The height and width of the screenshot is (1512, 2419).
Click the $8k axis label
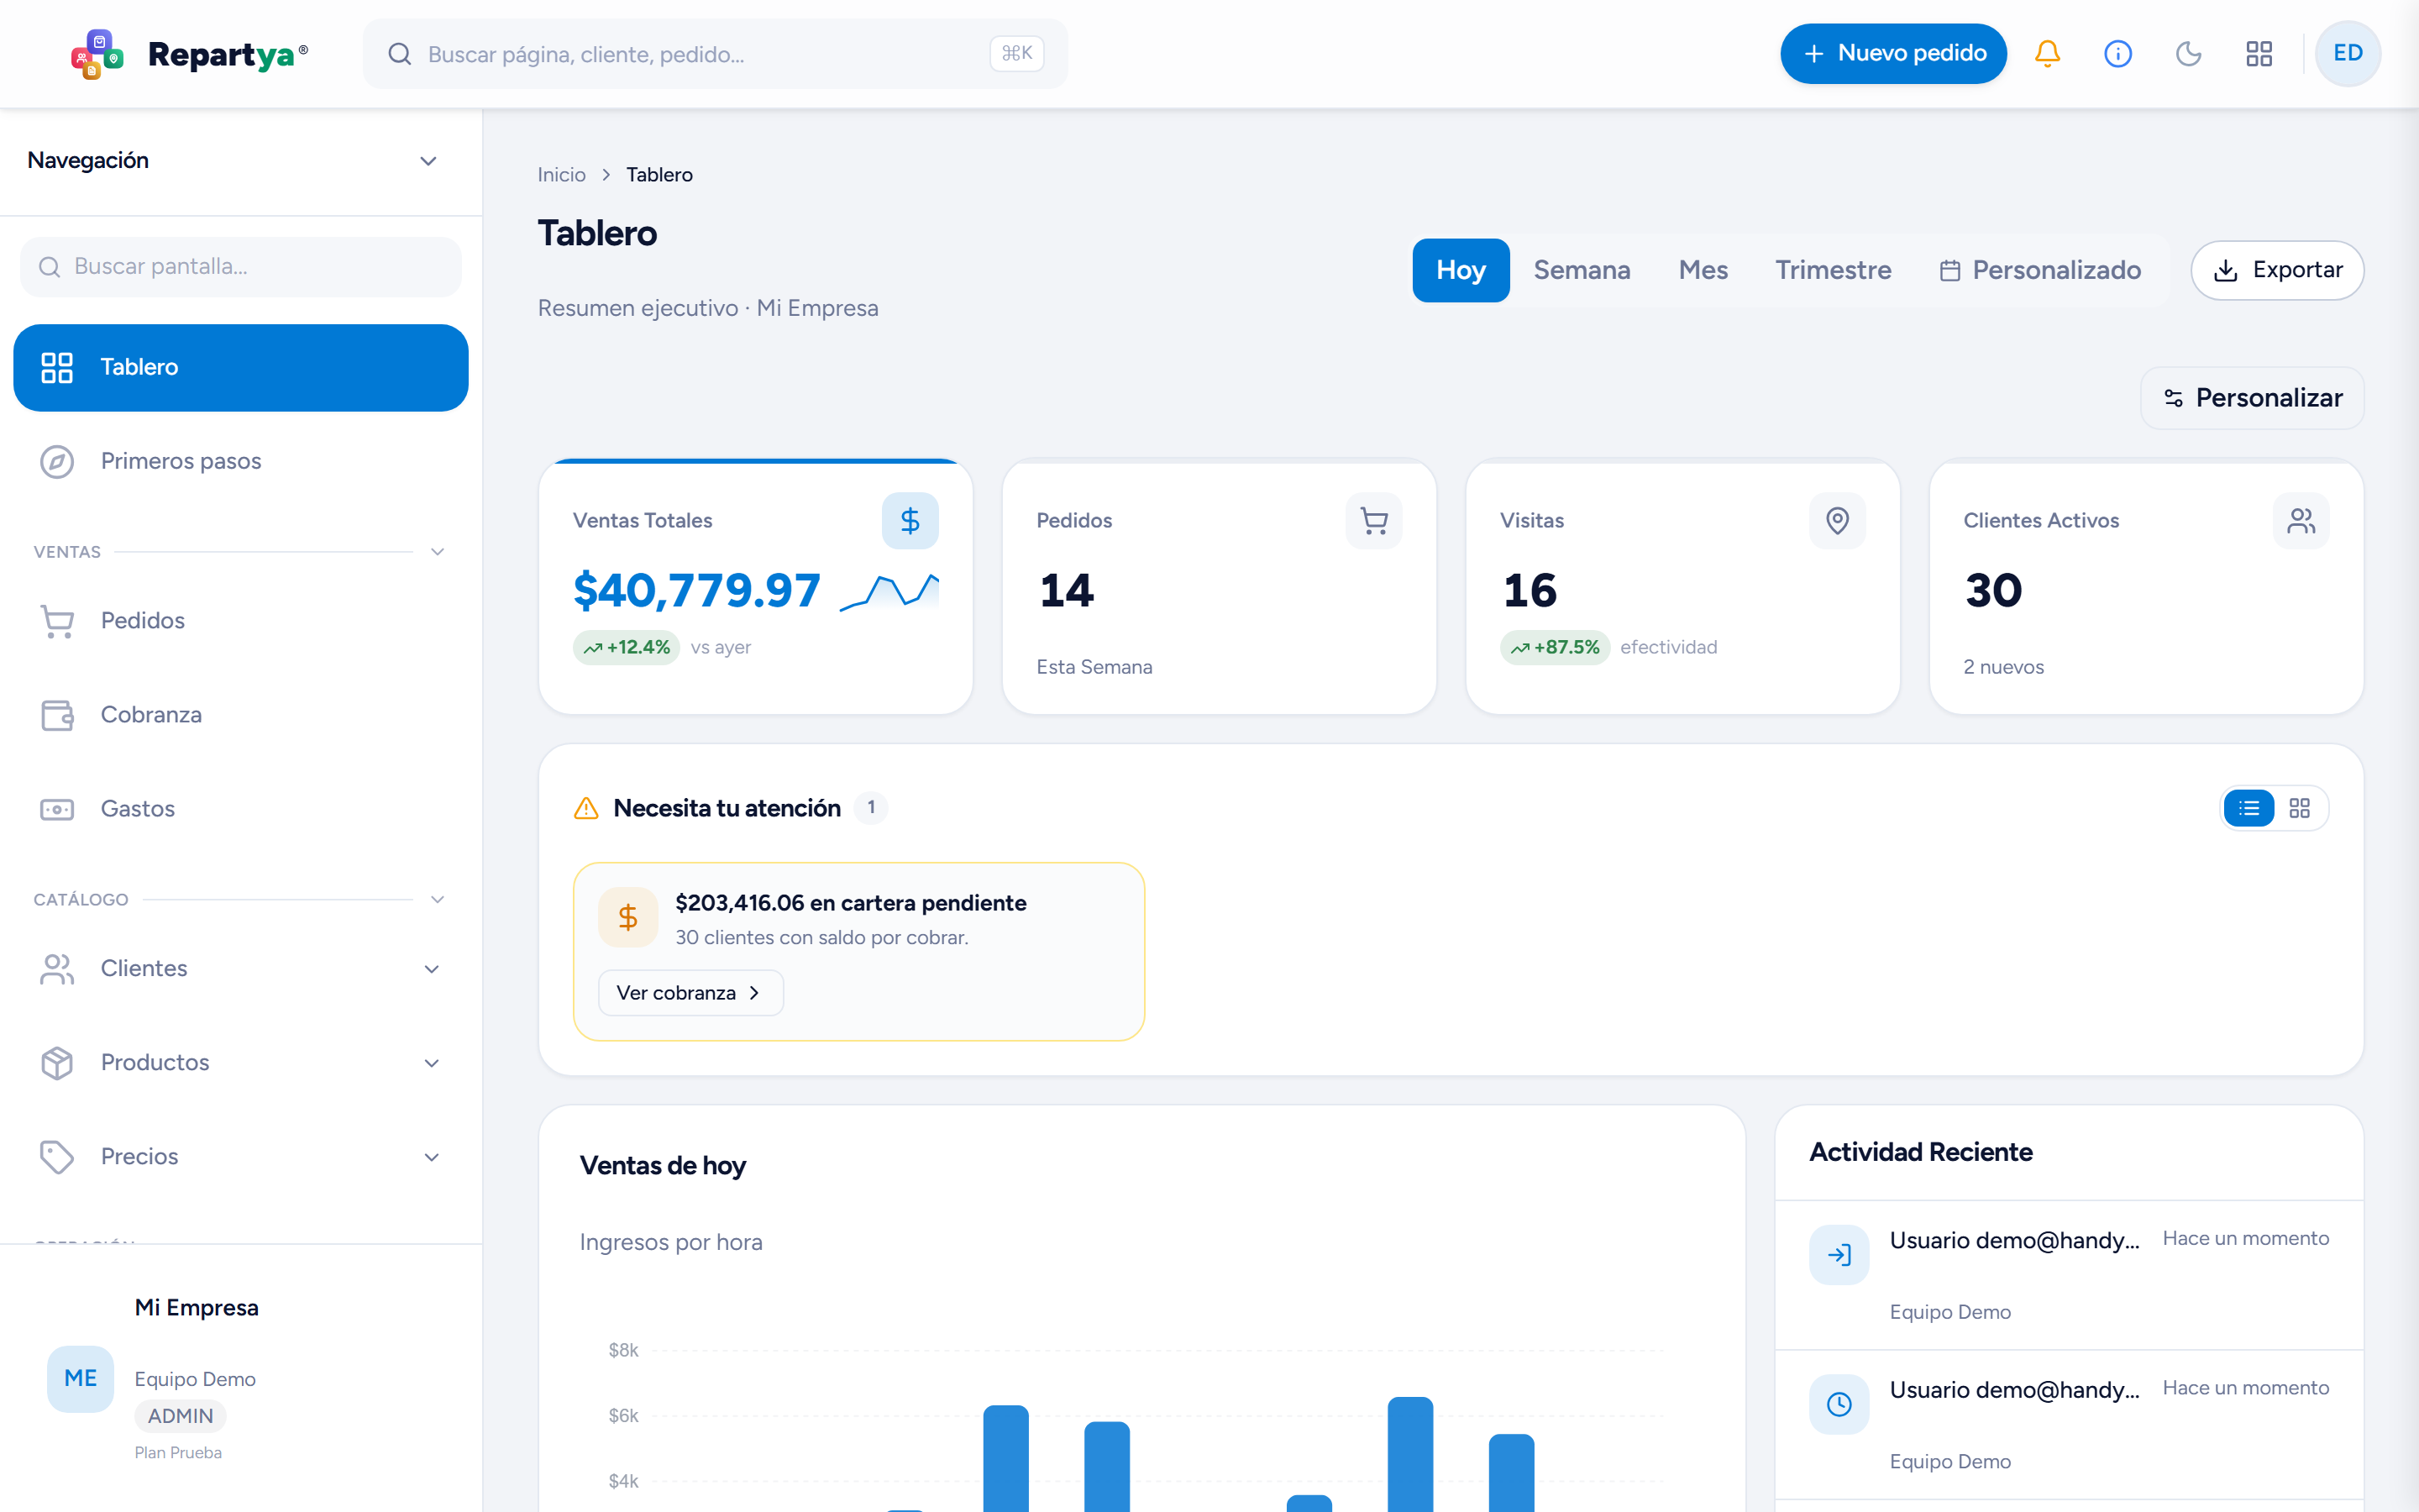622,1350
